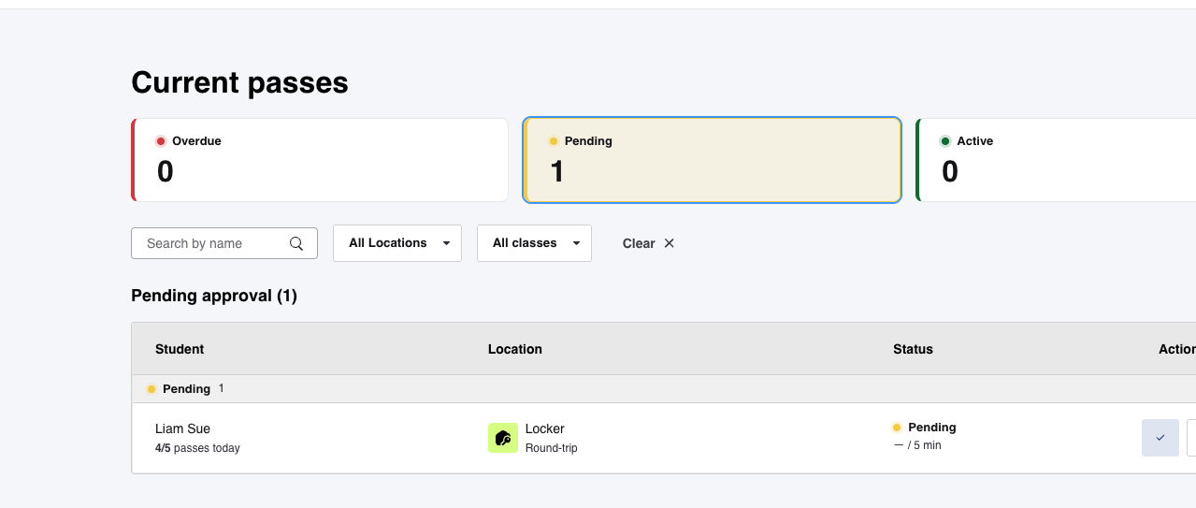Open student Liam Sue

tap(182, 428)
